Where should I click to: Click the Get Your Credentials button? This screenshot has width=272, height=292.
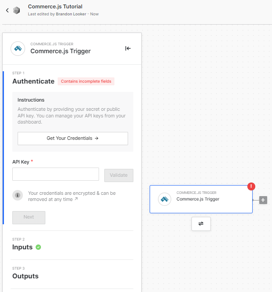pyautogui.click(x=73, y=138)
